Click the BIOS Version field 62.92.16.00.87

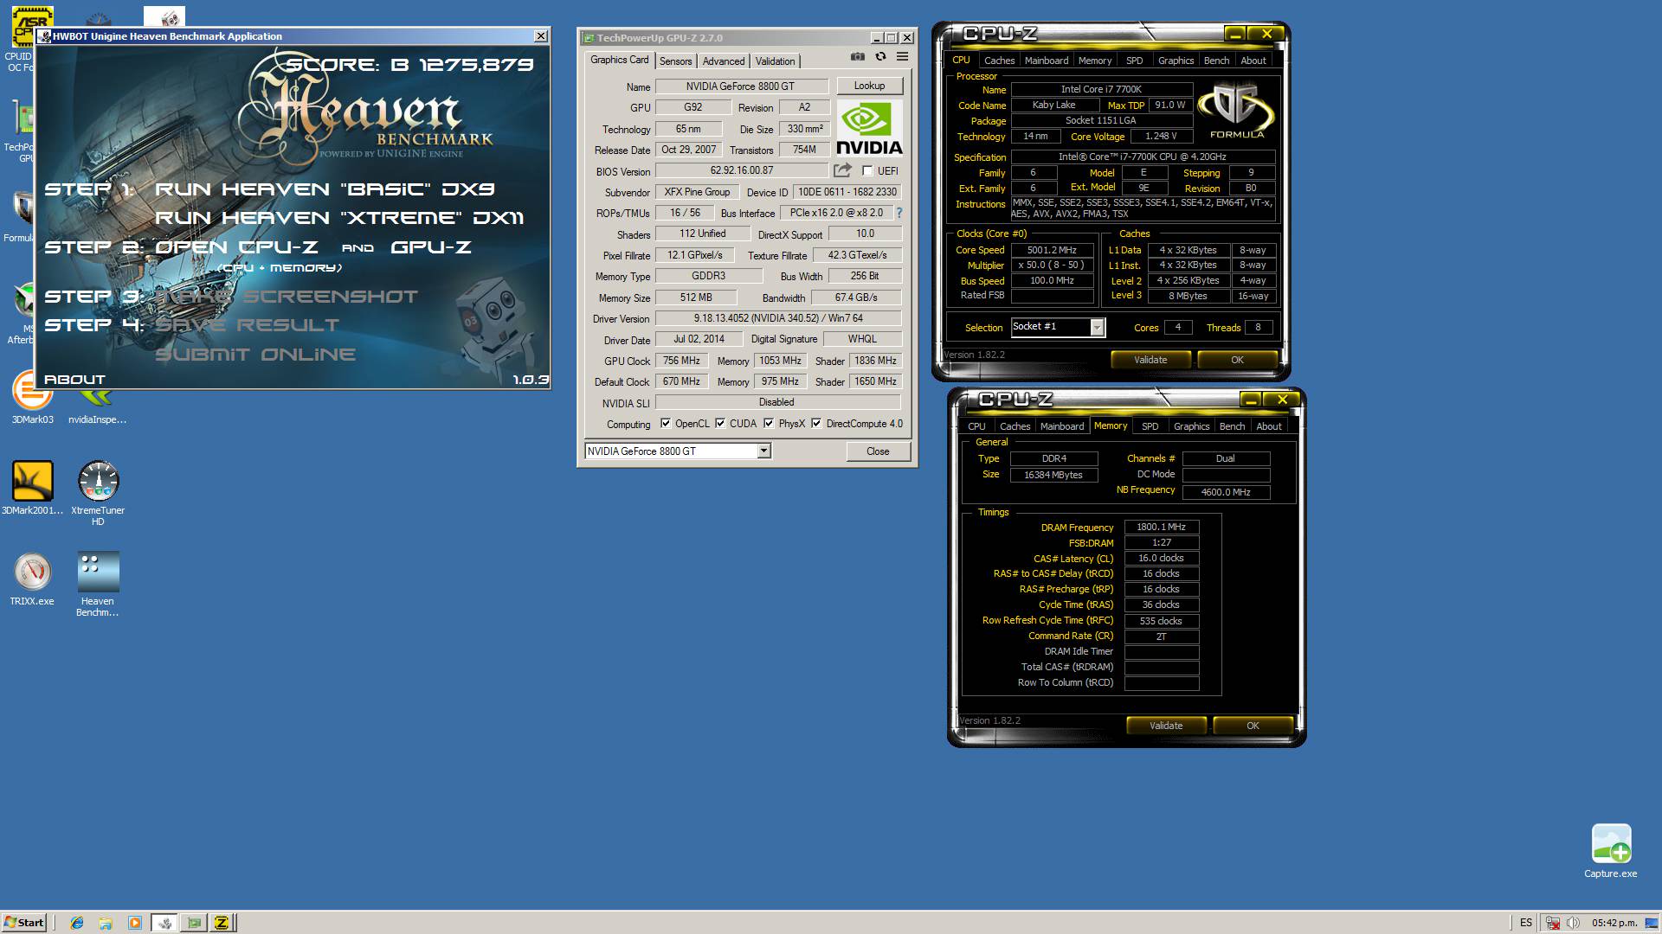tap(742, 171)
